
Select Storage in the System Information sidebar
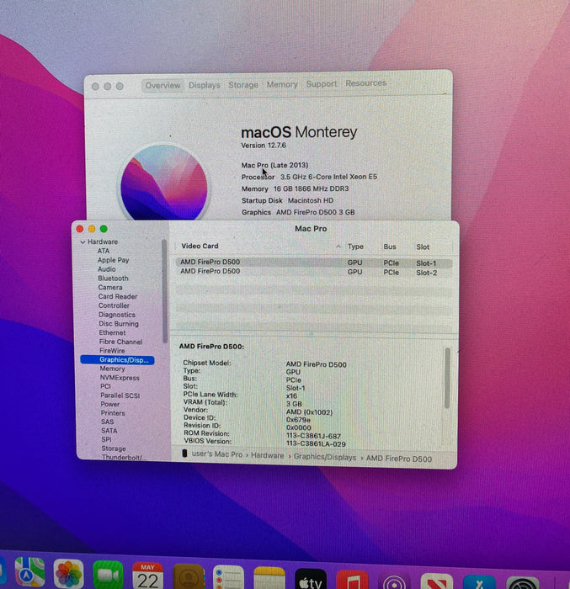[x=114, y=448]
